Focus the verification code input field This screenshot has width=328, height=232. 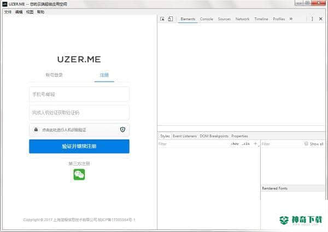[x=79, y=113]
